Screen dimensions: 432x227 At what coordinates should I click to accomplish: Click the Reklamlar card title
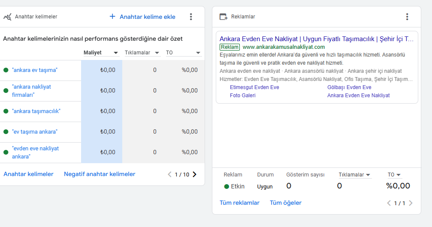point(243,17)
